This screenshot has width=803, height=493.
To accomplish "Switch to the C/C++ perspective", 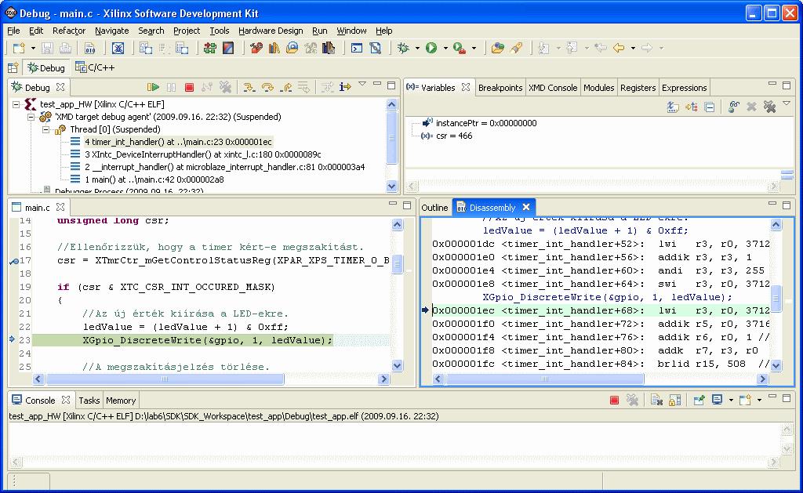I will coord(95,67).
